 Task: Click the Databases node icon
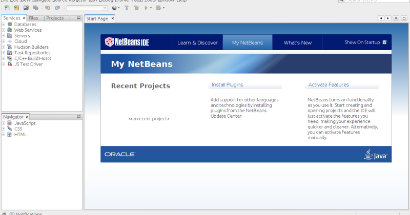point(10,24)
